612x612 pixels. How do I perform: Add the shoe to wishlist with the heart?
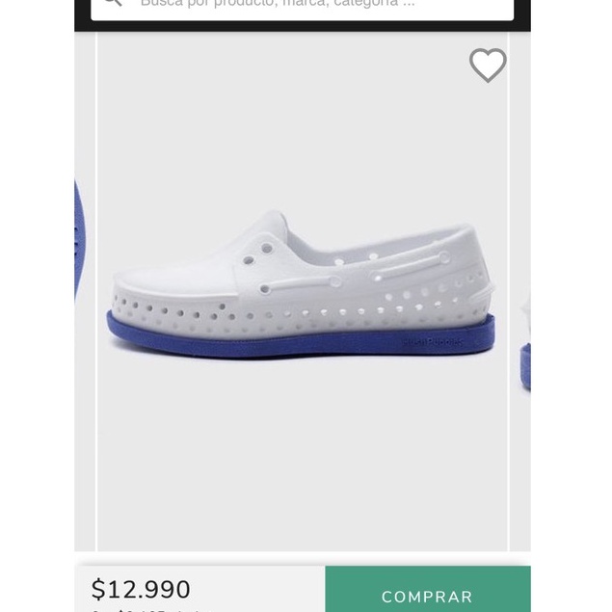pos(488,65)
